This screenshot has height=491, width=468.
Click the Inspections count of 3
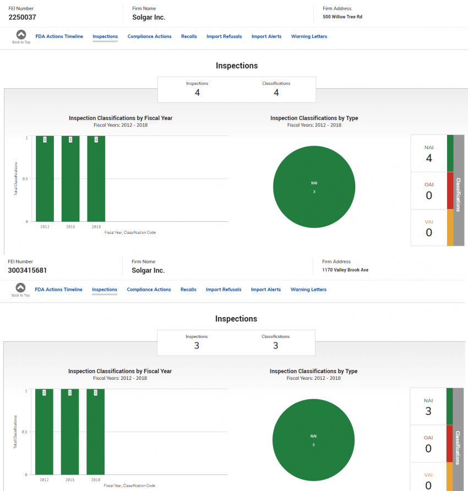(197, 346)
